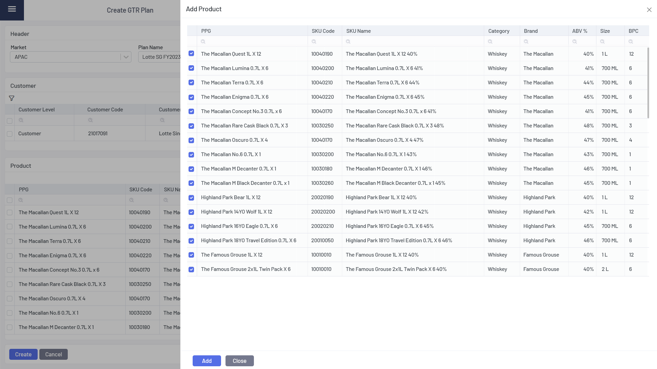Click the search icon under Brand column
657x369 pixels.
click(x=526, y=42)
